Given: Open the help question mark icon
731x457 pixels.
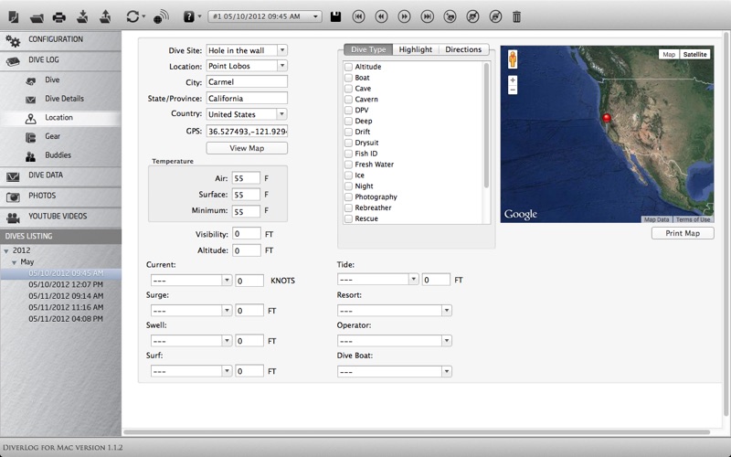Looking at the screenshot, I should (x=189, y=17).
